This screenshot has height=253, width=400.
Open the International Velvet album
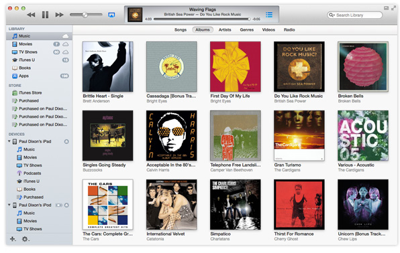(x=171, y=204)
